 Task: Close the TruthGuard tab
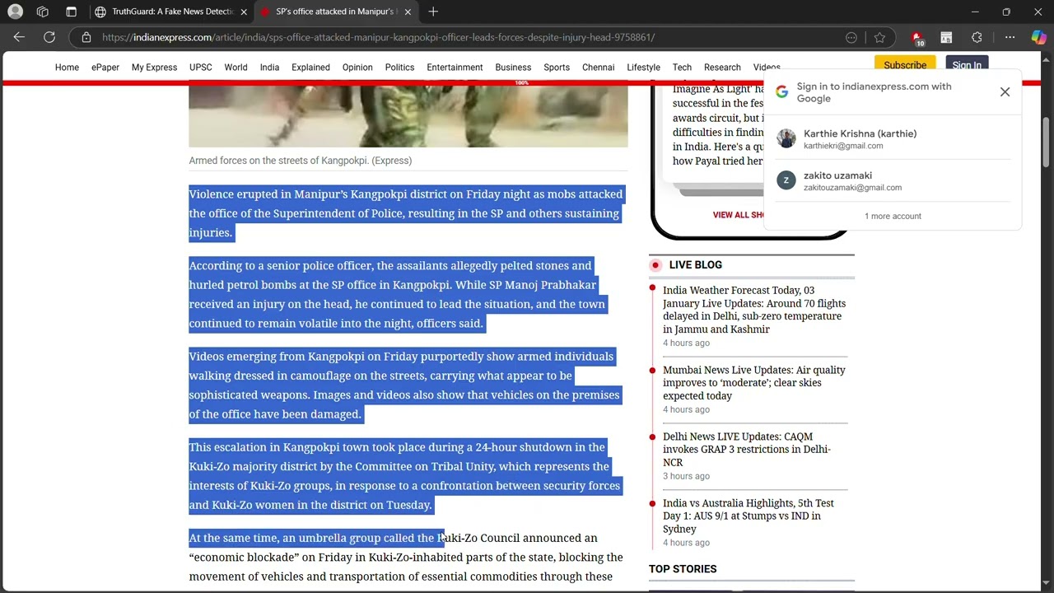pos(244,12)
